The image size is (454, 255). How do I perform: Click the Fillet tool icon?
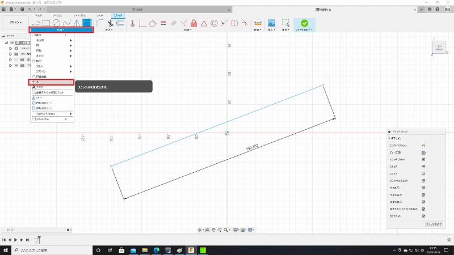(99, 23)
